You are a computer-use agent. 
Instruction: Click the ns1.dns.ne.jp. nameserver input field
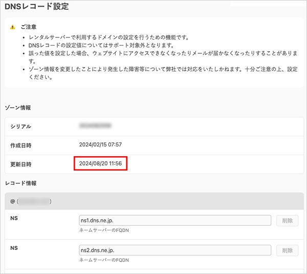tap(174, 220)
